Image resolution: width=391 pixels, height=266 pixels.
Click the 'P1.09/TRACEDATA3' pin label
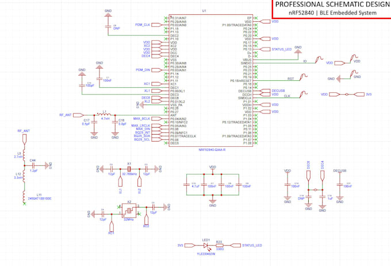(237, 136)
